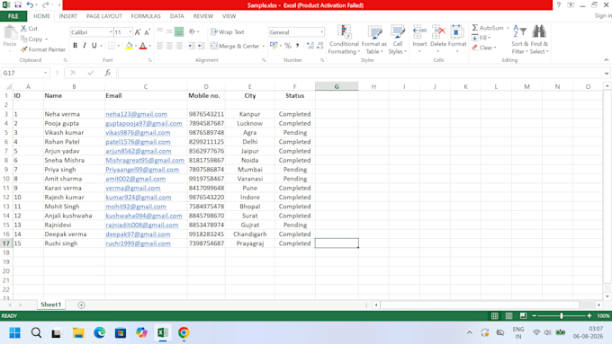Apply the red font color A

143,46
